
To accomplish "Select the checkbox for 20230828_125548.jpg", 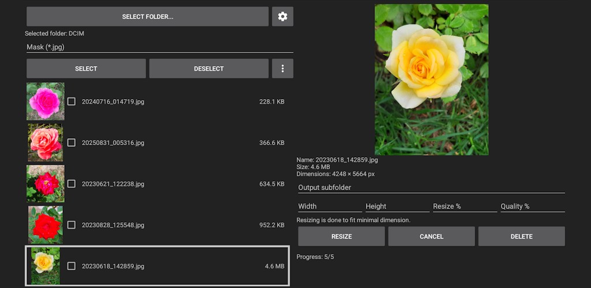I will (72, 225).
